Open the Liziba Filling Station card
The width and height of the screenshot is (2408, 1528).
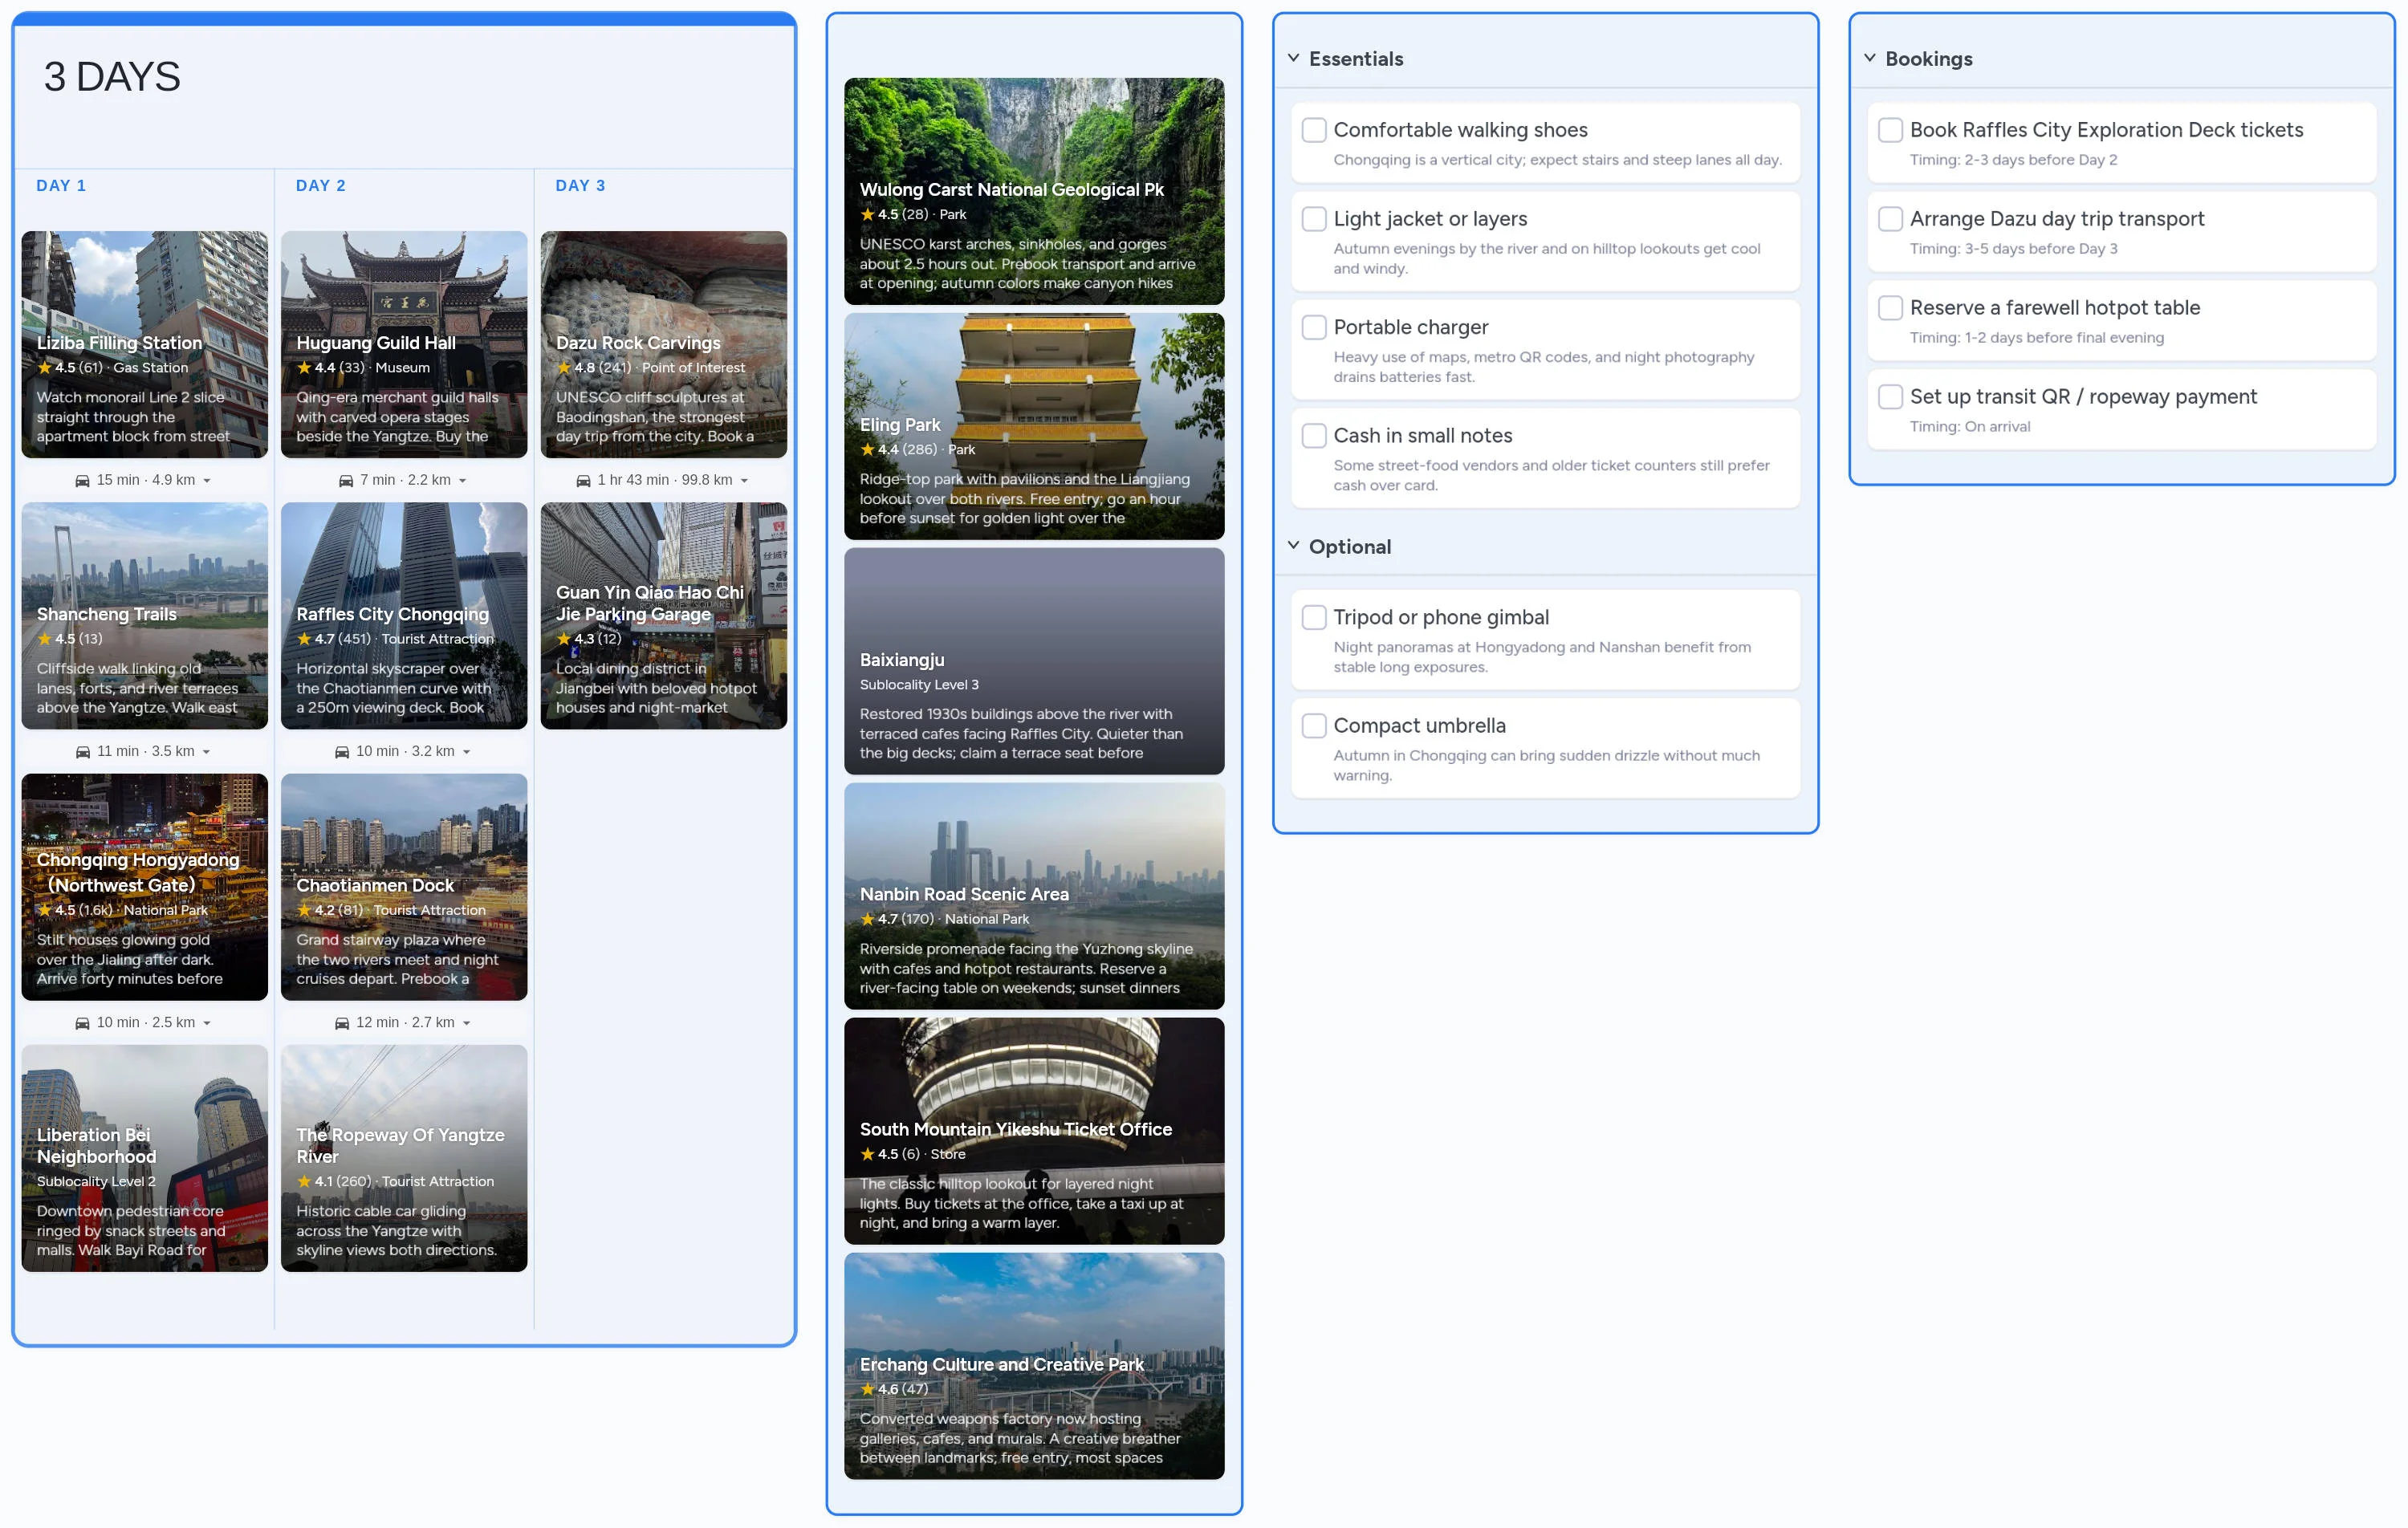(145, 345)
